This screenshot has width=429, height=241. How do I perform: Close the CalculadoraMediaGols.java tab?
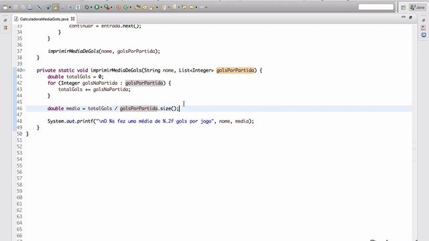point(73,19)
